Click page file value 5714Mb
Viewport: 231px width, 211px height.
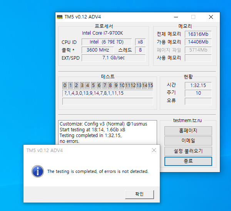coord(198,50)
